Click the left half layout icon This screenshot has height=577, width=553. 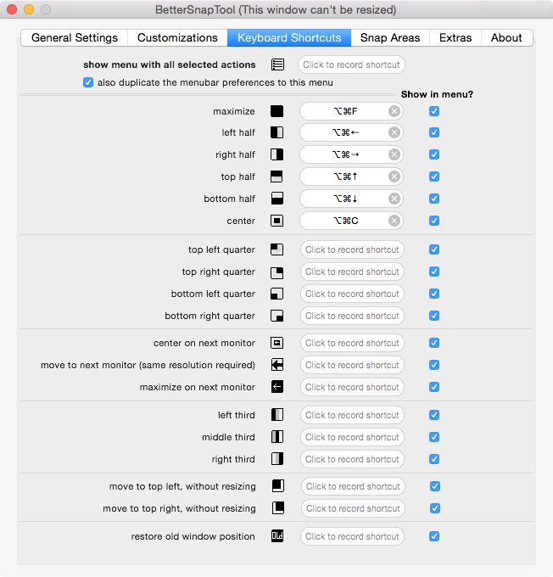[x=276, y=132]
